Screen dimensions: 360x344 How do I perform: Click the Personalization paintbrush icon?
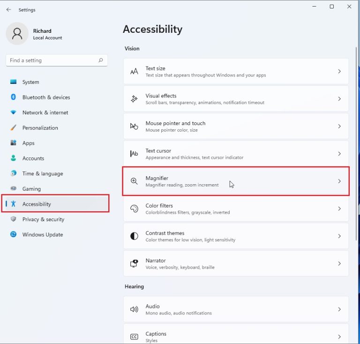(13, 127)
